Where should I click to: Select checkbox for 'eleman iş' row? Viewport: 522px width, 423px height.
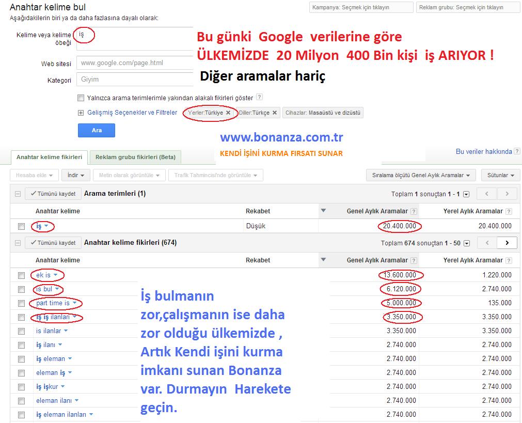click(22, 373)
